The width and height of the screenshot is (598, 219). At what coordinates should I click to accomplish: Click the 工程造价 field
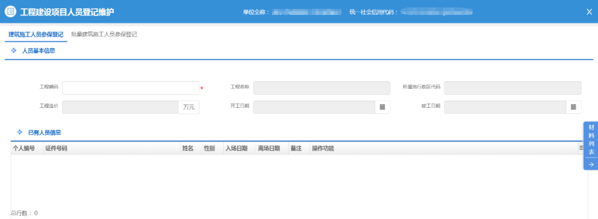121,107
